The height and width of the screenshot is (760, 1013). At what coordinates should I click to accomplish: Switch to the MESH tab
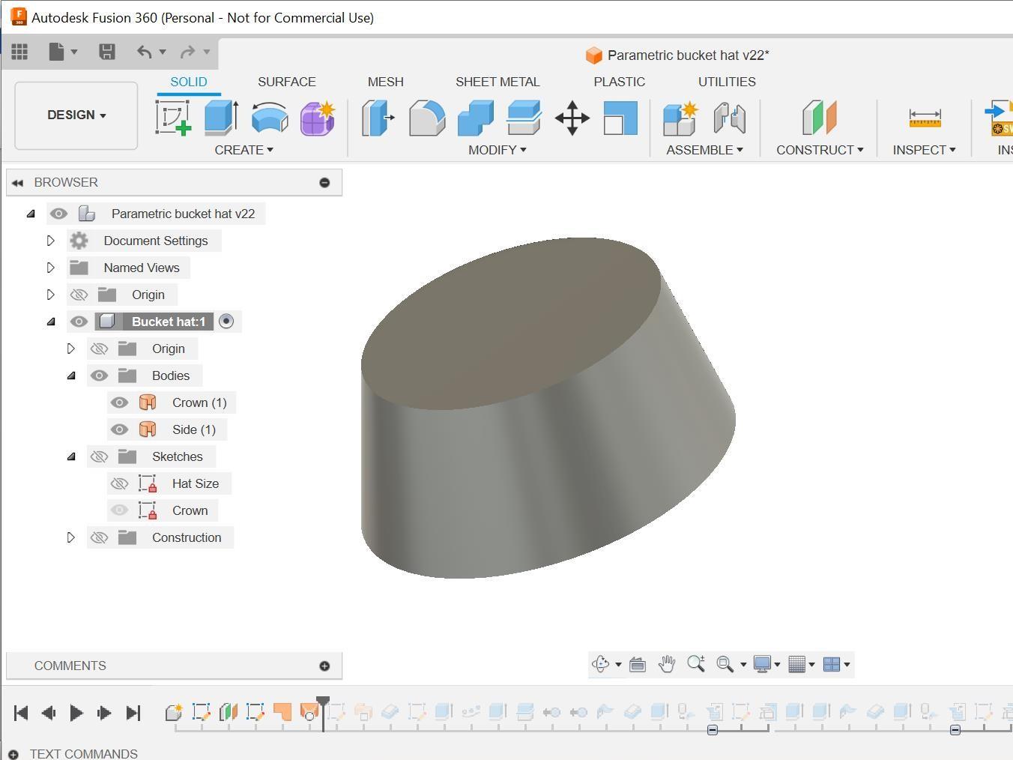coord(386,82)
